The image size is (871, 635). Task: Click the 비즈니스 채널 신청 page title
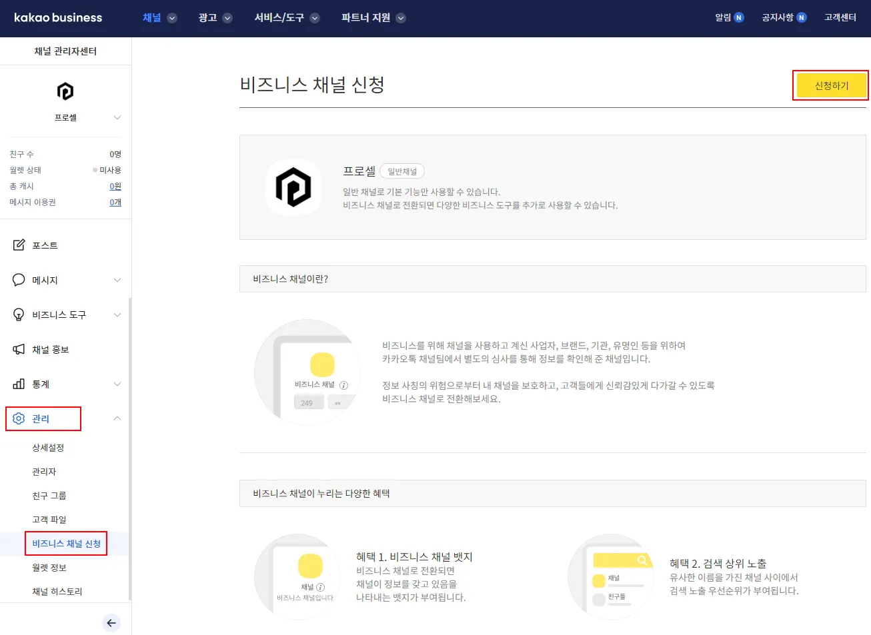point(312,85)
